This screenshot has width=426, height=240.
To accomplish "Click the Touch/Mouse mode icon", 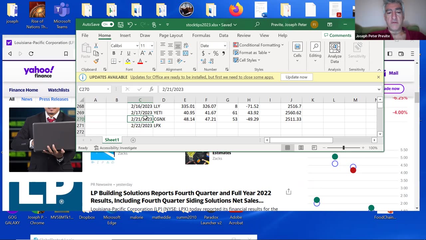I will point(154,25).
